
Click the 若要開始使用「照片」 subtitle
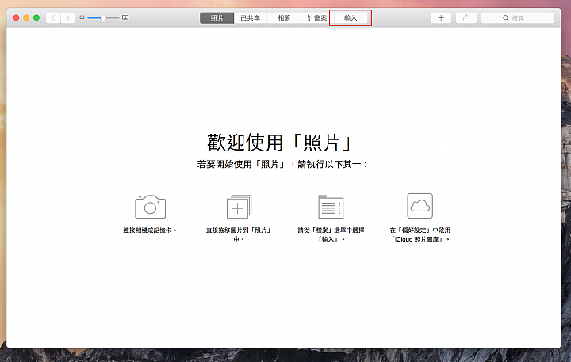pos(282,165)
